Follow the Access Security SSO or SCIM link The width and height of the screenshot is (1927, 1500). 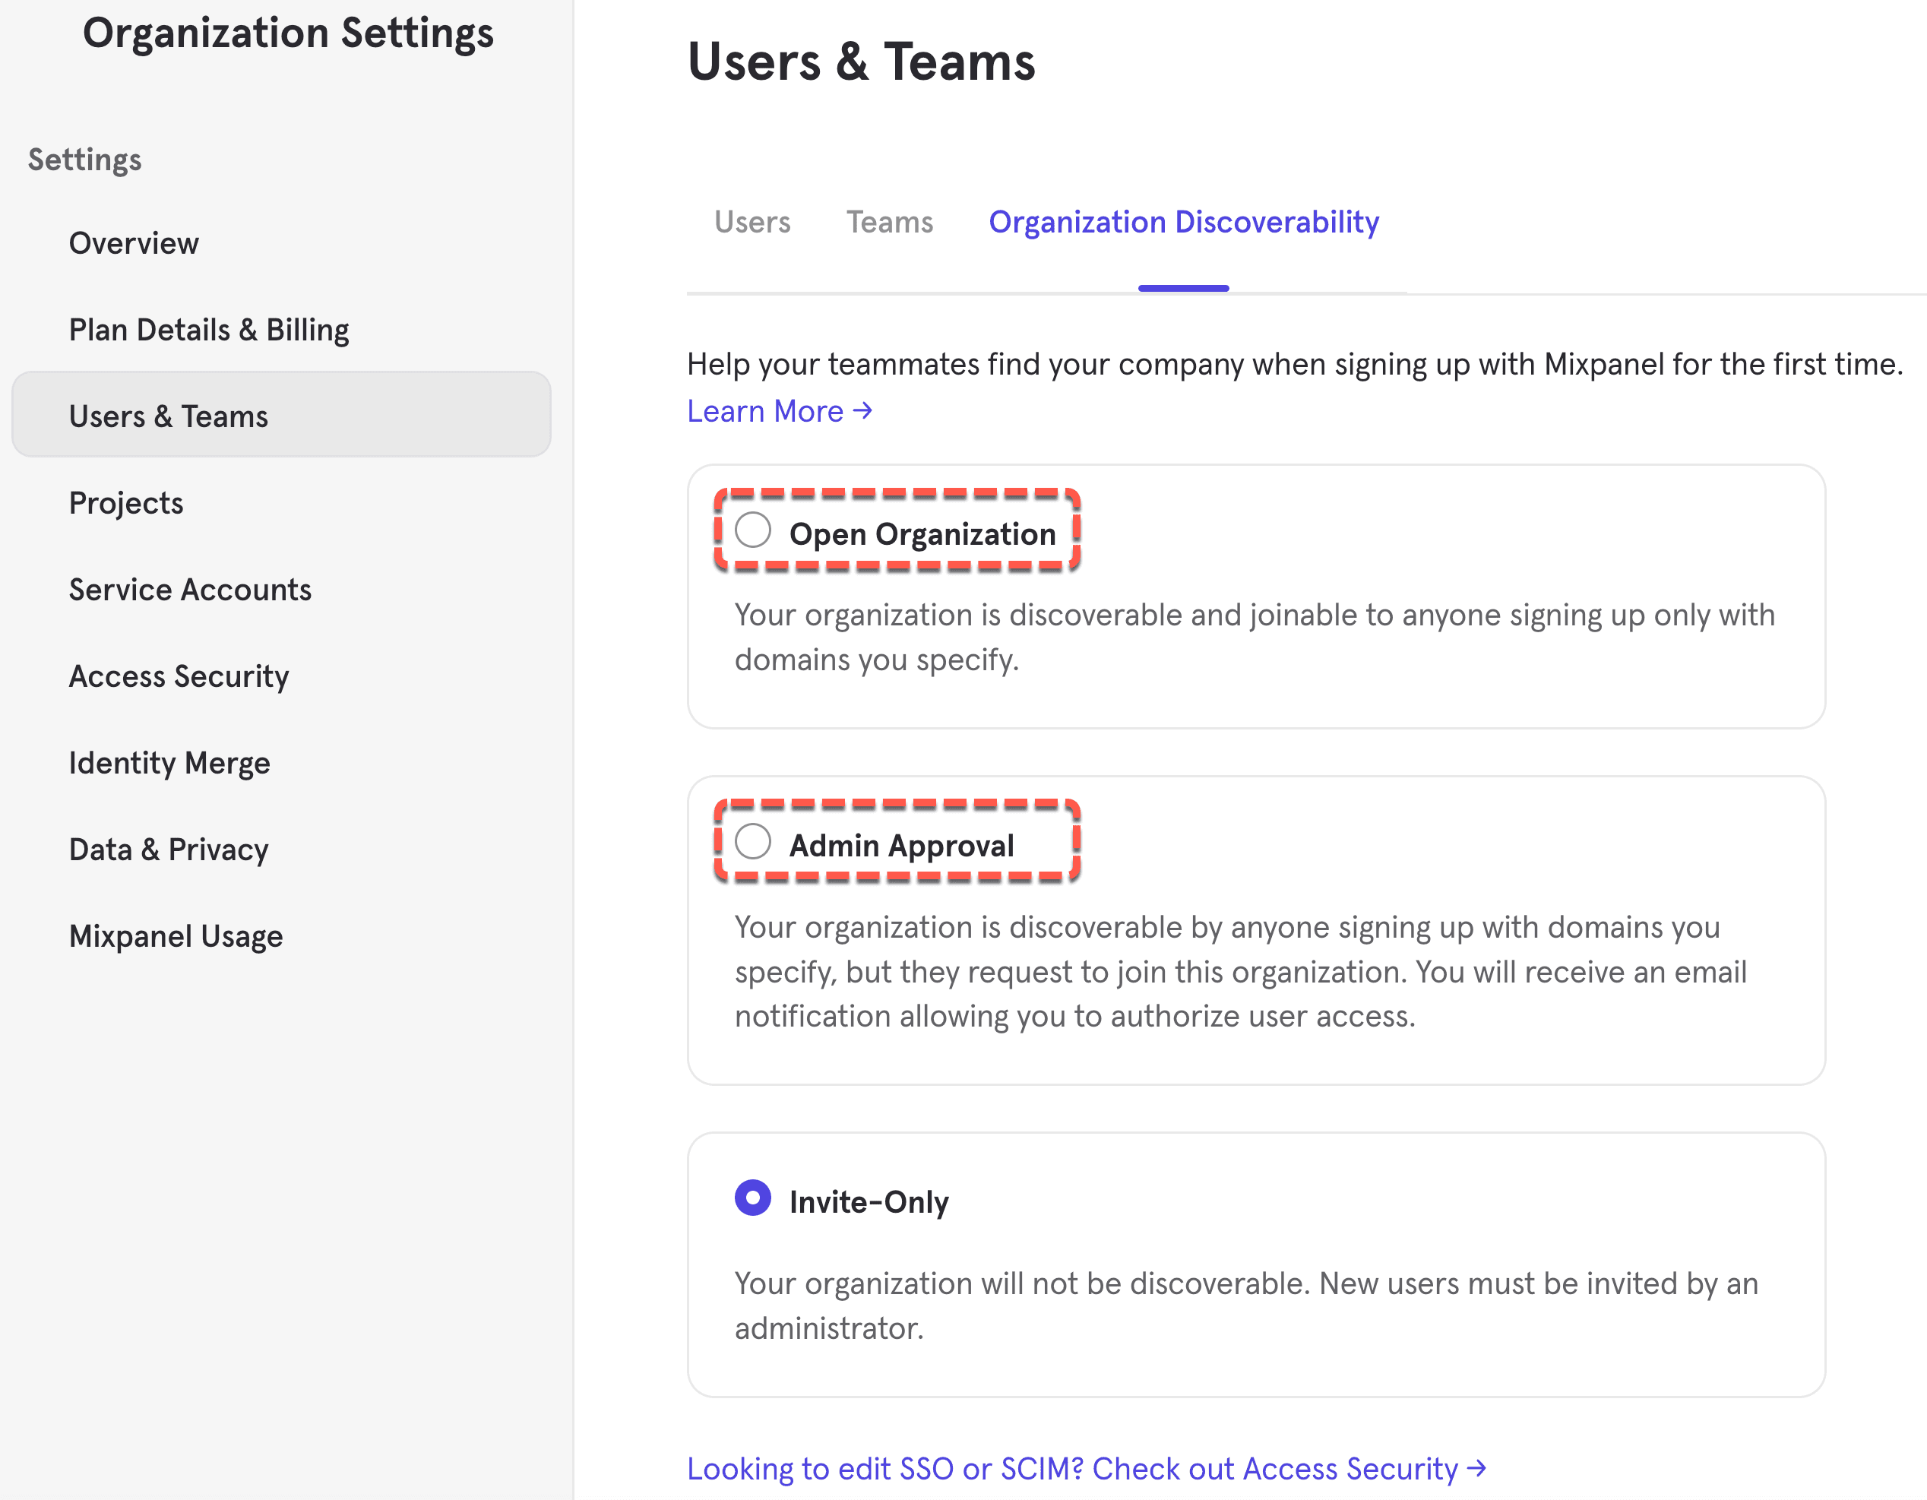[x=1086, y=1469]
